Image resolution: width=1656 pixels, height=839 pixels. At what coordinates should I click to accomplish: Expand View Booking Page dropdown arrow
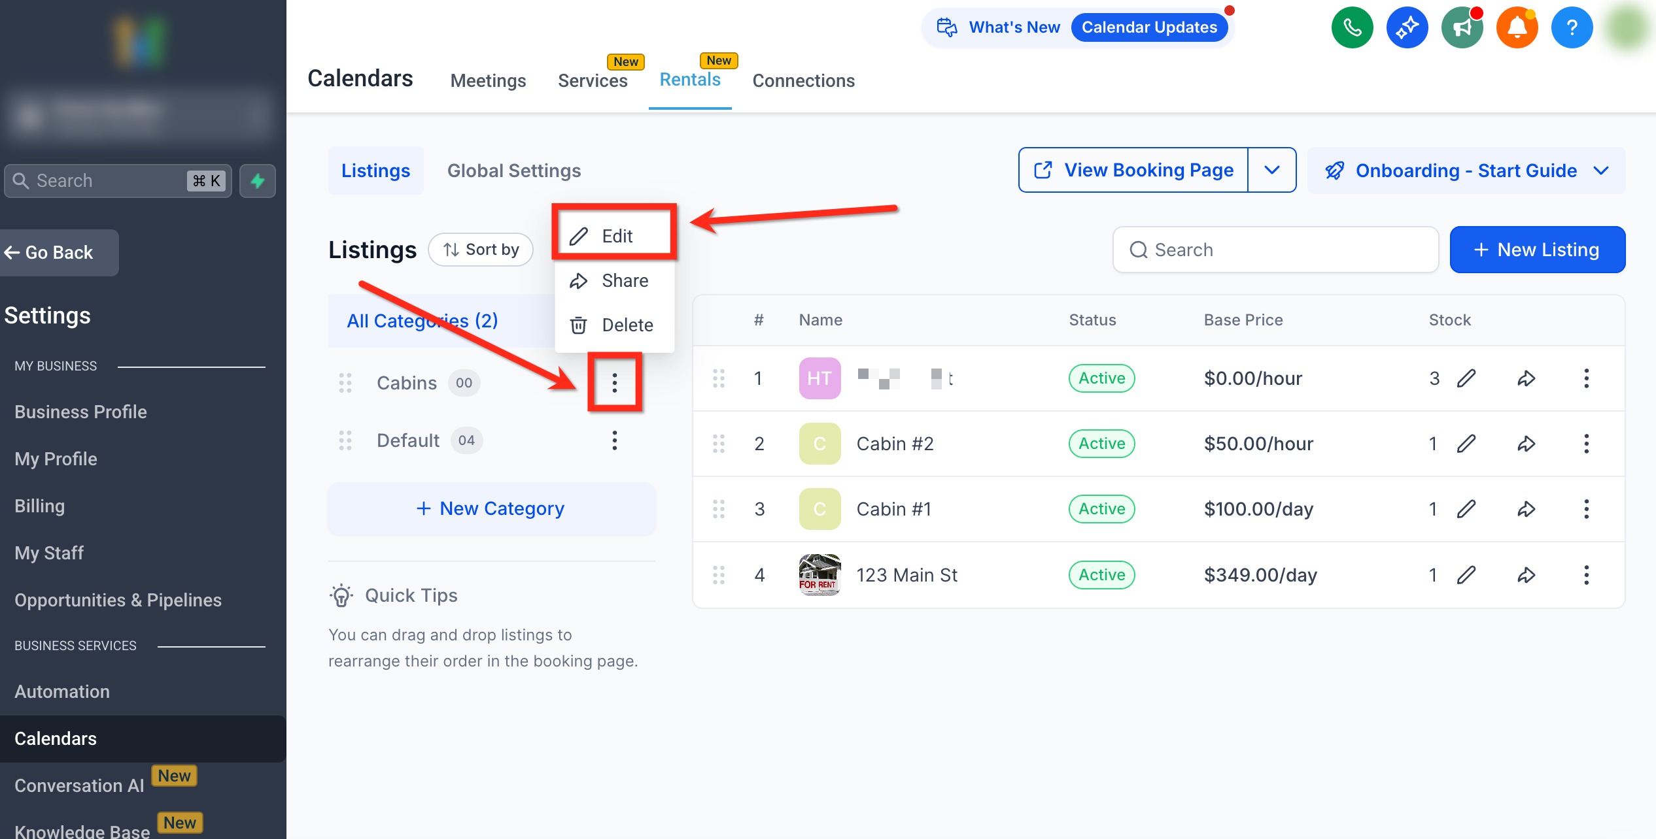[x=1271, y=170]
